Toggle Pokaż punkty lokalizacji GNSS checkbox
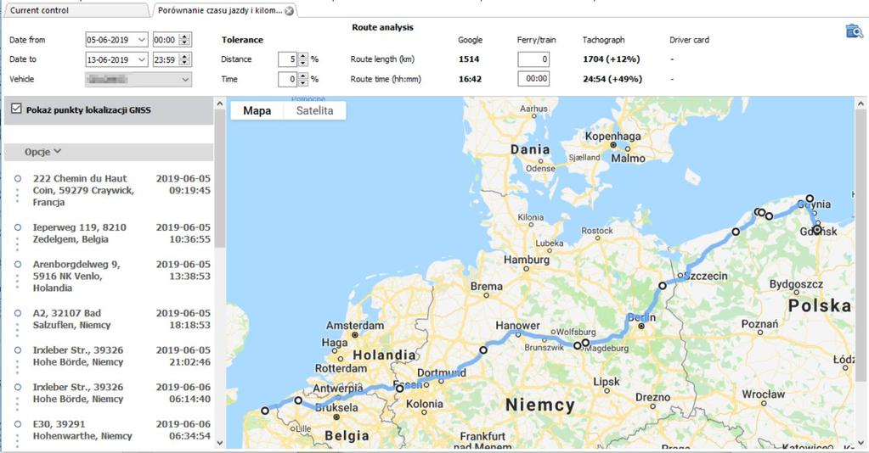The image size is (869, 453). click(x=16, y=109)
